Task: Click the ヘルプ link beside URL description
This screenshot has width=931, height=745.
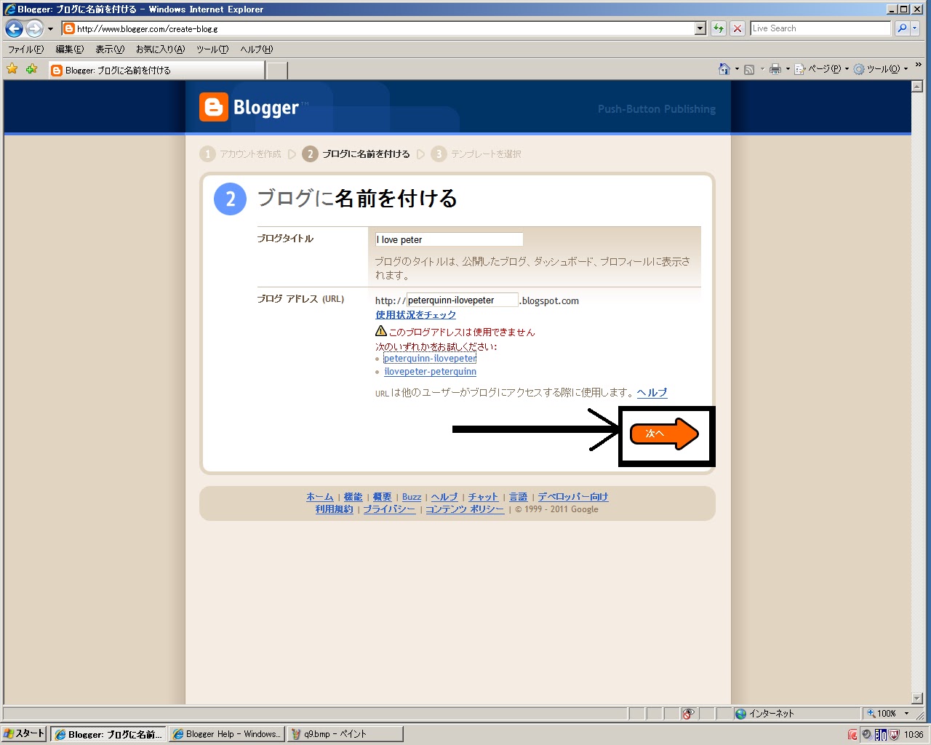Action: [652, 393]
